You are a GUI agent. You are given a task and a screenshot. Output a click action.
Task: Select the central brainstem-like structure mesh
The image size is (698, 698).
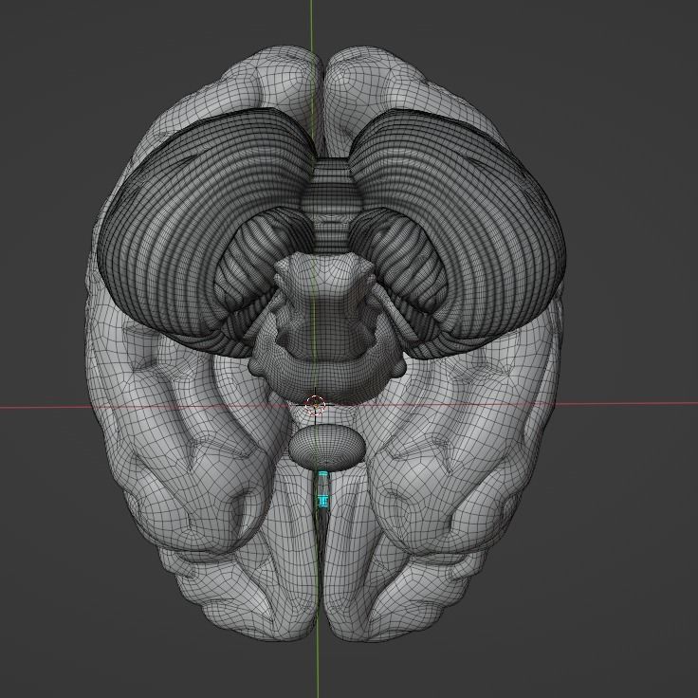(327, 329)
